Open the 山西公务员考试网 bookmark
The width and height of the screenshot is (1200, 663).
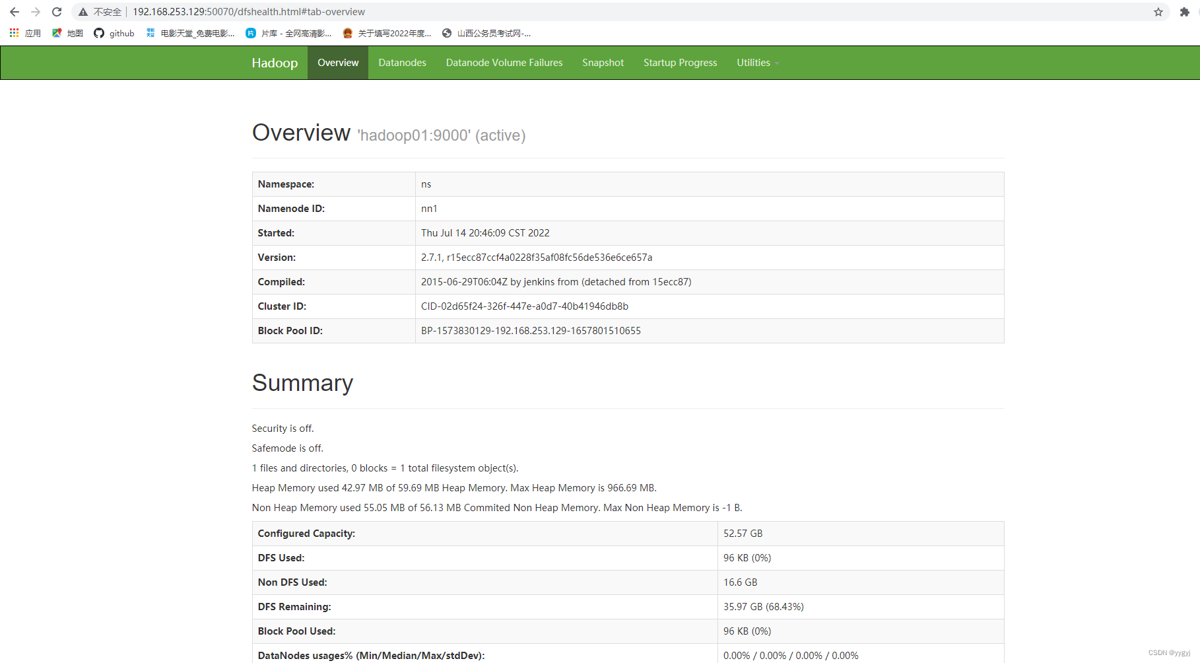click(486, 33)
